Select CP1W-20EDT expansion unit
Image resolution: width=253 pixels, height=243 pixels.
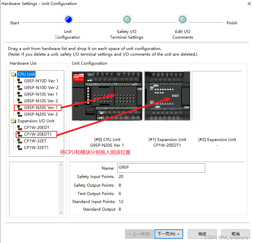[x=37, y=128]
